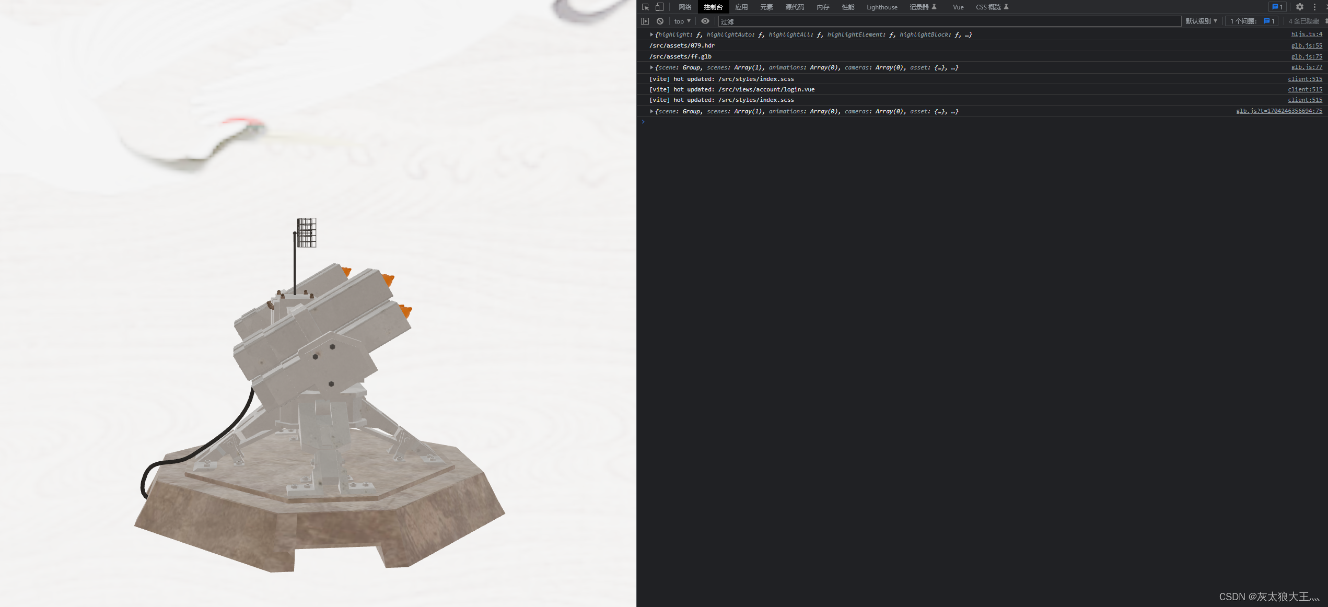
Task: Switch to the Vue devtools tab
Action: pyautogui.click(x=958, y=7)
